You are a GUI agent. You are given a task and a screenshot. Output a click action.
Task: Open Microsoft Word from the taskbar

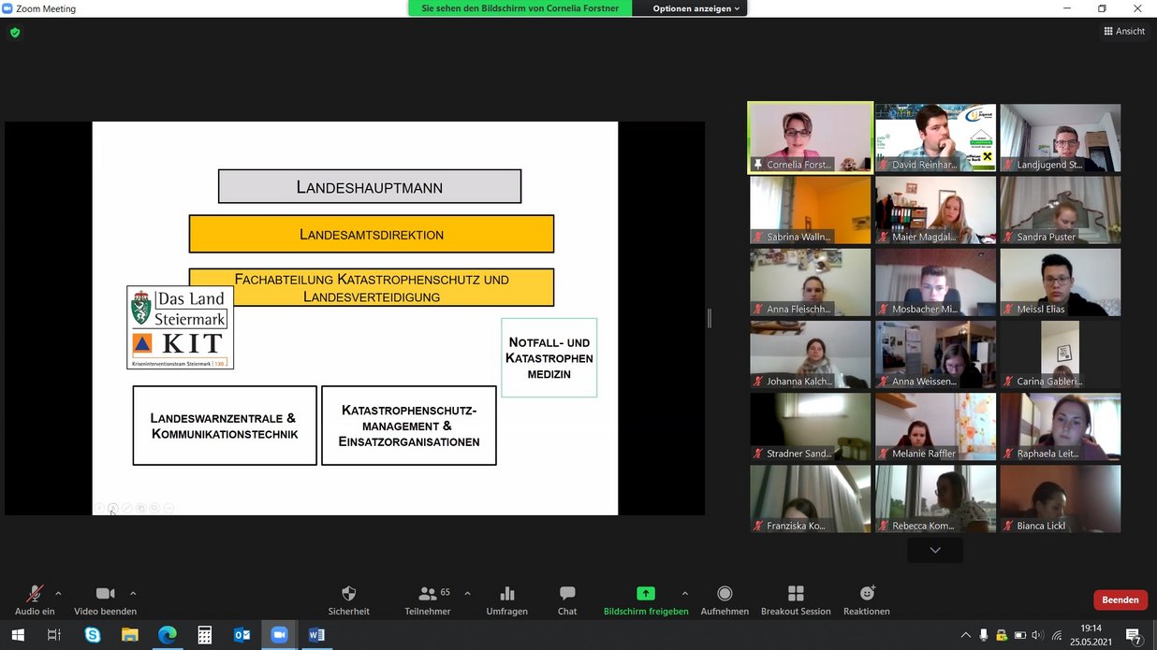click(316, 635)
